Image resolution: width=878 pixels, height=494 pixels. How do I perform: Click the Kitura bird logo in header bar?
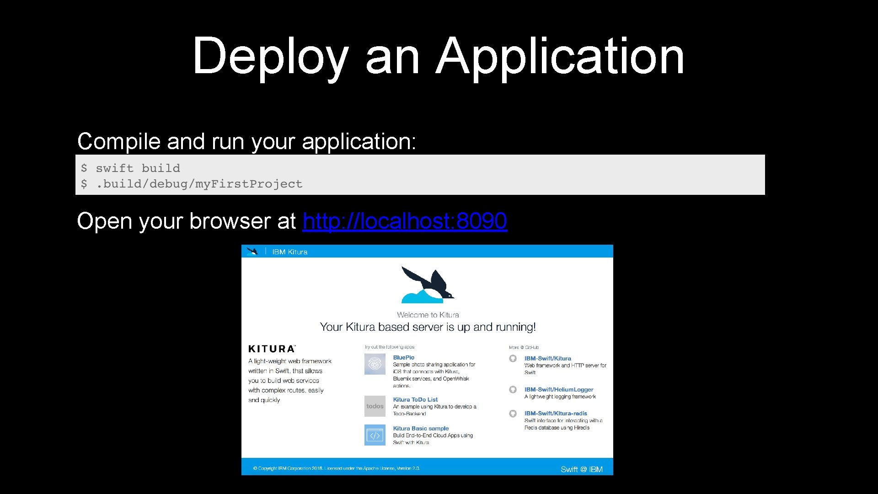tap(252, 252)
